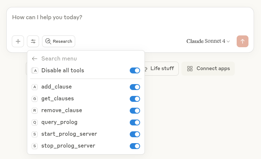
Task: Toggle the add_clause tool switch
Action: [135, 87]
